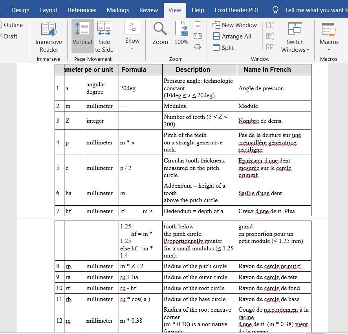Image resolution: width=348 pixels, height=334 pixels.
Task: Open Immersive Reader view
Action: point(48,37)
